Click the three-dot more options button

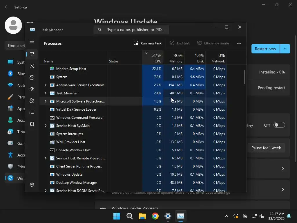(239, 43)
